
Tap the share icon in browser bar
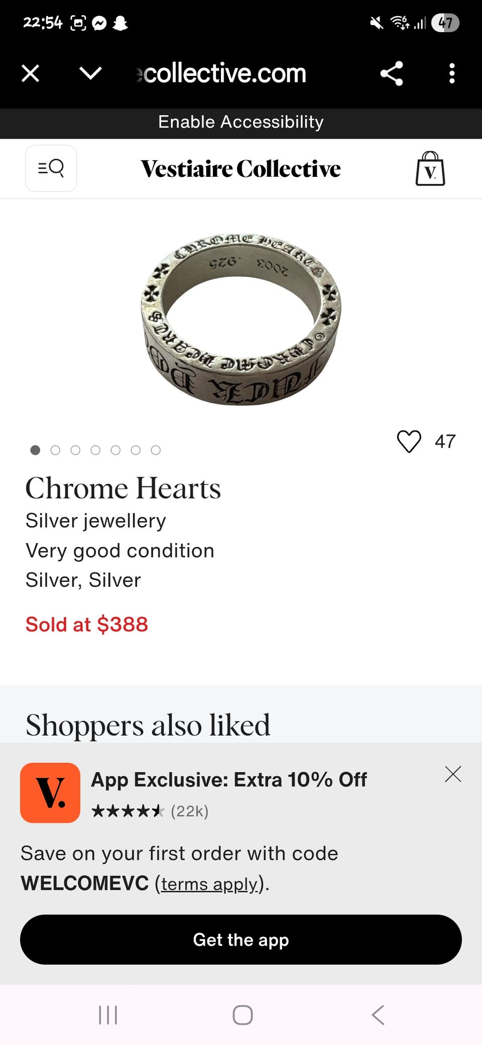click(392, 73)
